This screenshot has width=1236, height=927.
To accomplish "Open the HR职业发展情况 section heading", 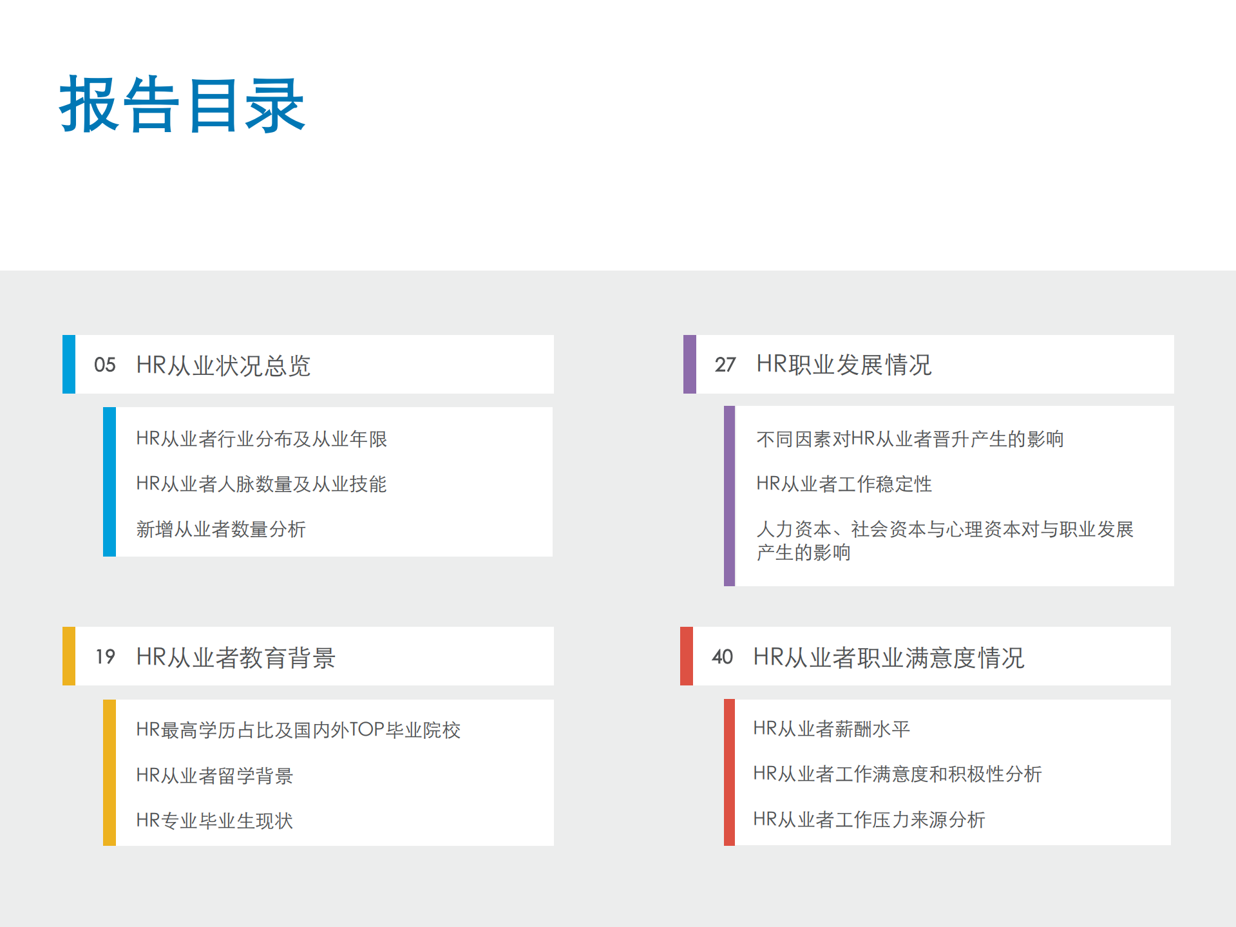I will pyautogui.click(x=844, y=365).
